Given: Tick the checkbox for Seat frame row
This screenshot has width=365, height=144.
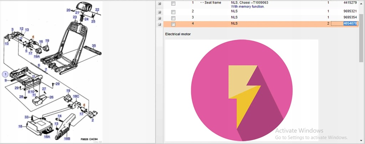Looking at the screenshot, I should (x=173, y=4).
